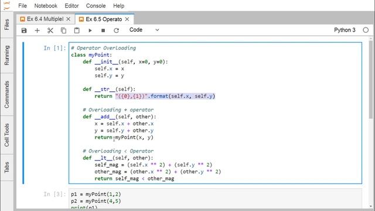This screenshot has height=211, width=375.
Task: Click the '__init__' method definition line
Action: coord(125,62)
